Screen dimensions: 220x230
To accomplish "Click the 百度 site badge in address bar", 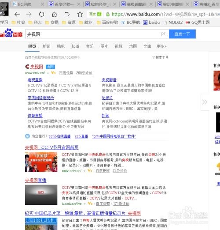I will 95,14.
